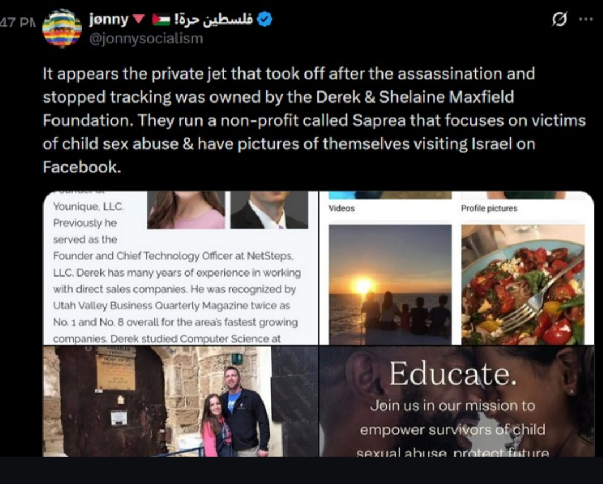Select the Profile pictures album label
Screen dimensions: 603x484
click(489, 208)
